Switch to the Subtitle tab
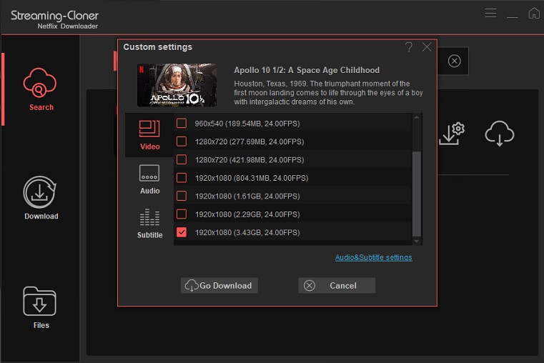Viewport: 544px width, 363px height. (149, 224)
